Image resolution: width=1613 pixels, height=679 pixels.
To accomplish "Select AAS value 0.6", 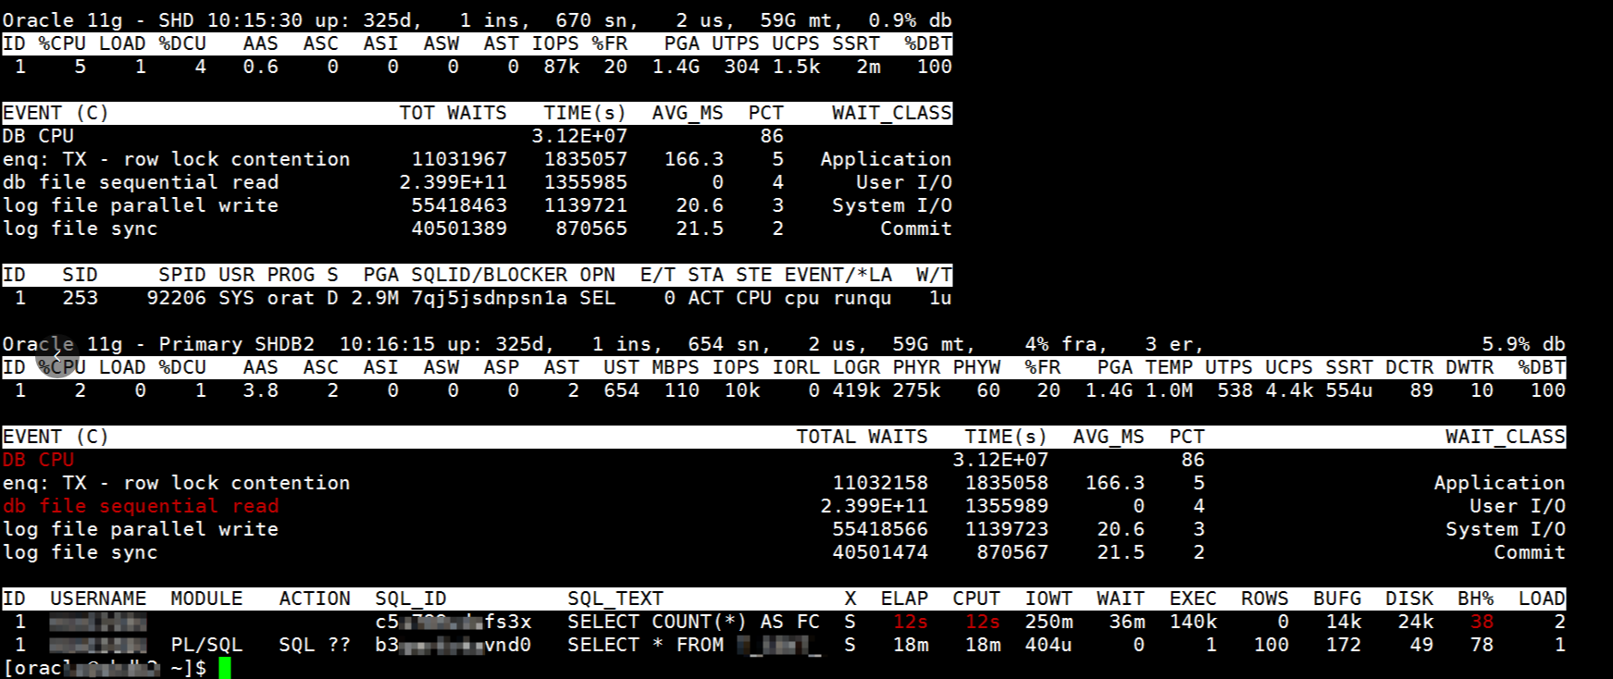I will point(261,67).
